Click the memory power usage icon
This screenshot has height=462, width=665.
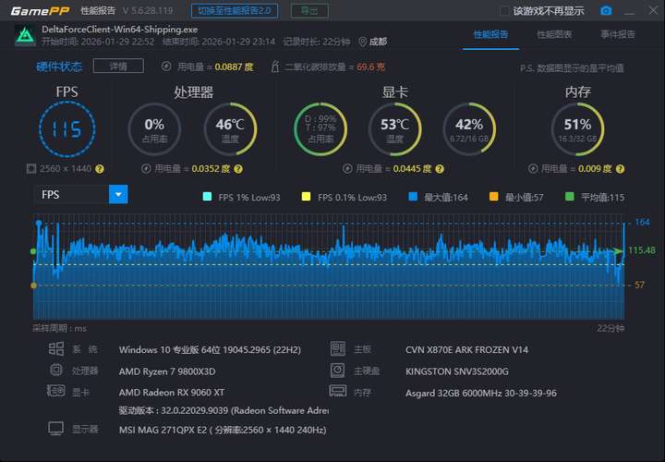[x=533, y=168]
